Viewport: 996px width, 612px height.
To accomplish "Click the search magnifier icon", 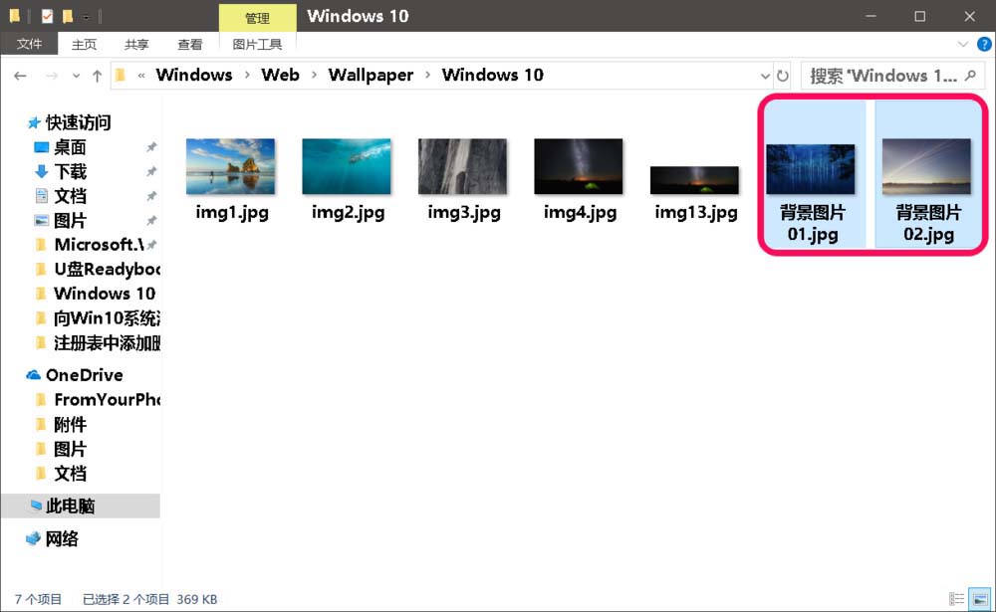I will [970, 76].
